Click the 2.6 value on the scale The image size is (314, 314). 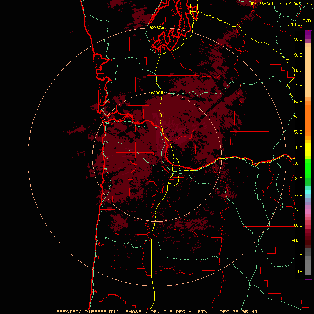point(298,179)
